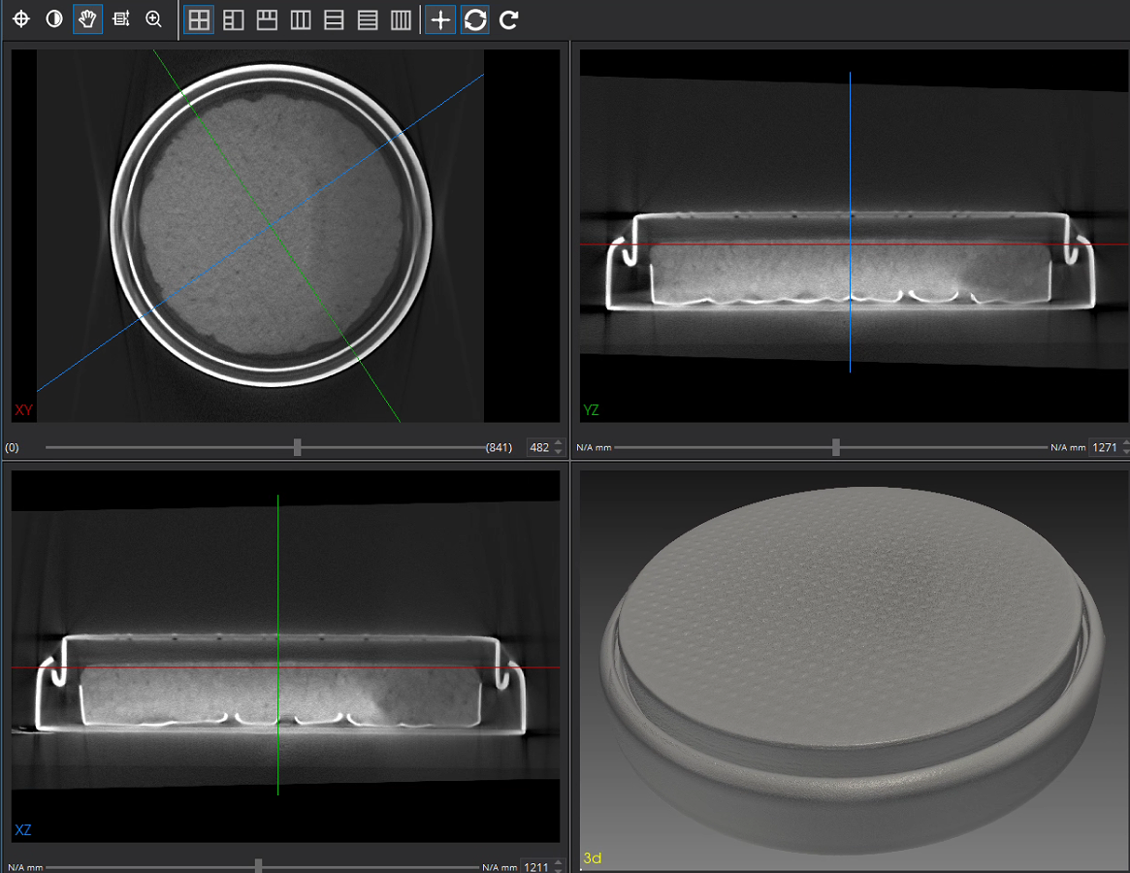The image size is (1130, 873).
Task: Select the pan hand tool
Action: click(88, 19)
